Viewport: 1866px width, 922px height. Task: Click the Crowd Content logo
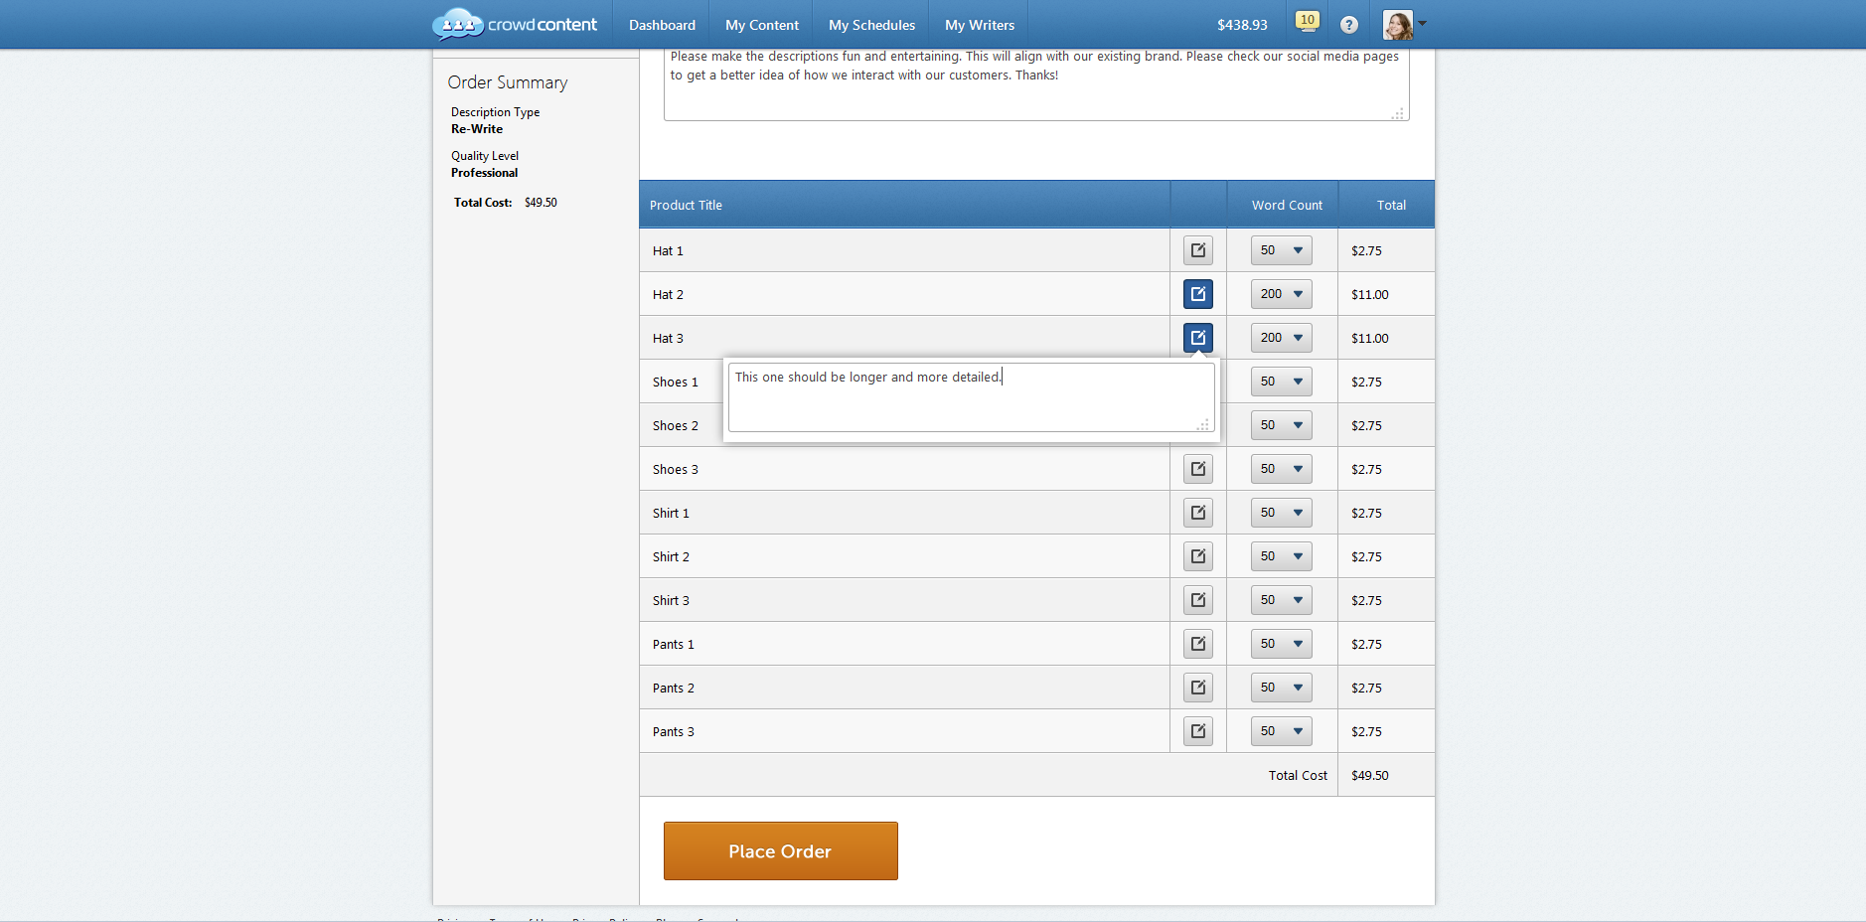pyautogui.click(x=515, y=24)
